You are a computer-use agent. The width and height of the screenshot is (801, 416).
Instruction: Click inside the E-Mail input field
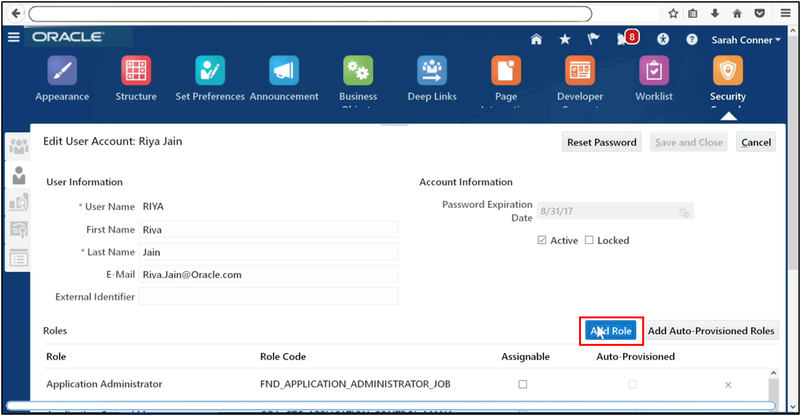point(268,274)
